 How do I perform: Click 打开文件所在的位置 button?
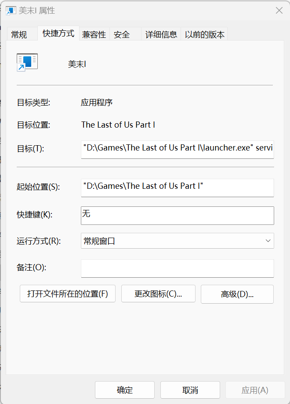point(67,294)
